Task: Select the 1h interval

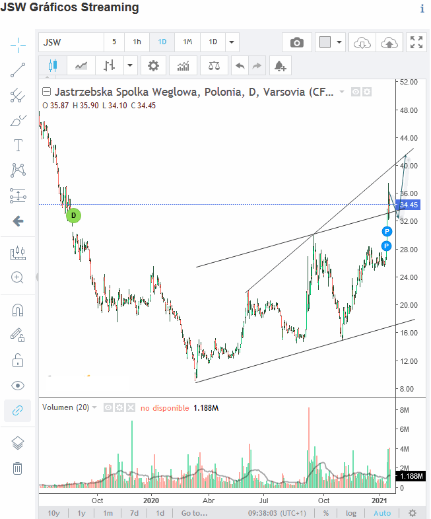Action: pos(137,42)
